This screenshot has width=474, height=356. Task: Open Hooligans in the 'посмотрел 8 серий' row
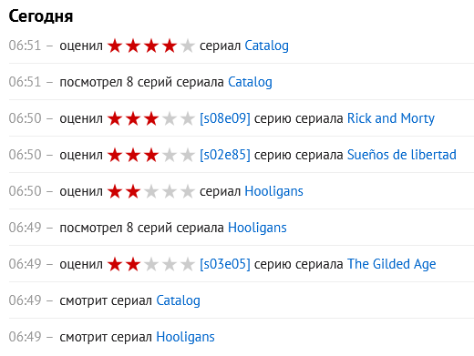(257, 228)
